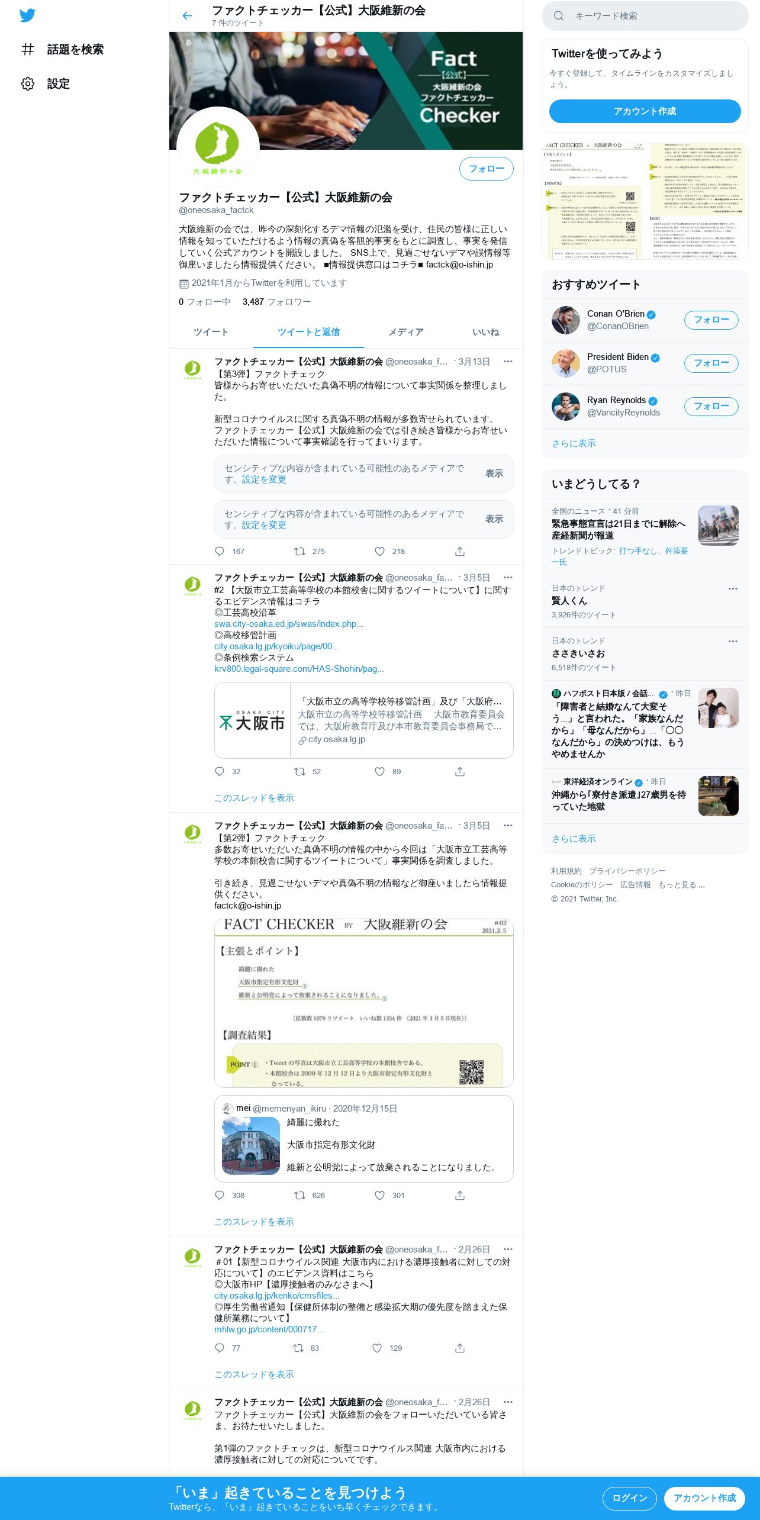Like the tweet with 129 likes
Image resolution: width=760 pixels, height=1520 pixels.
377,1348
